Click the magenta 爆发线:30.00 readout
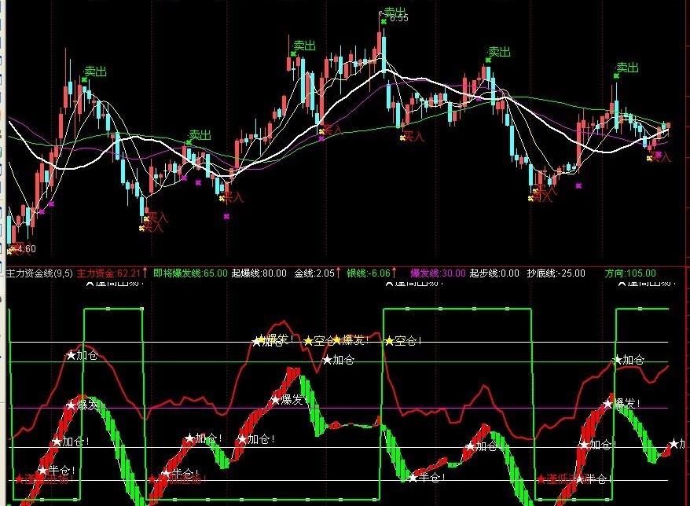Image resolution: width=690 pixels, height=506 pixels. [x=438, y=273]
